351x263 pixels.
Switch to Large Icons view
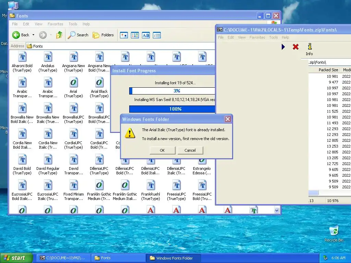124,35
